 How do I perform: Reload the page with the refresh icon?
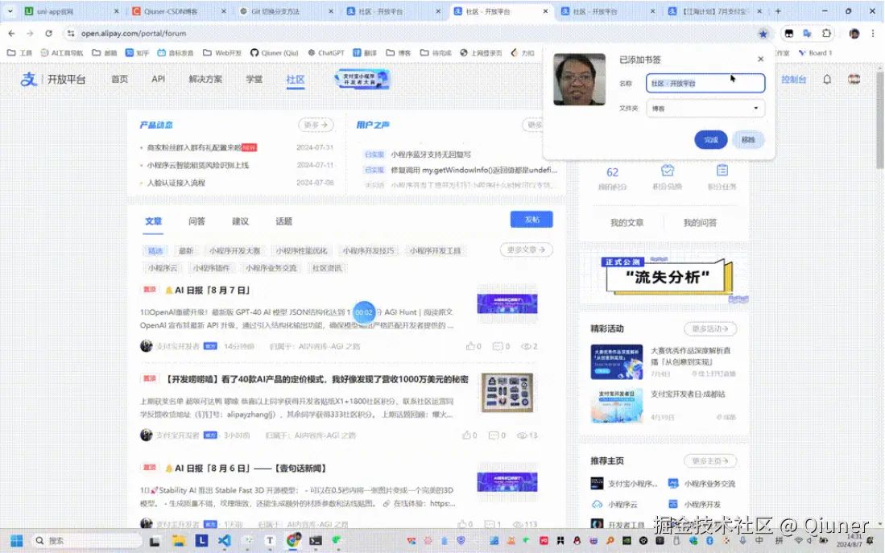[48, 34]
